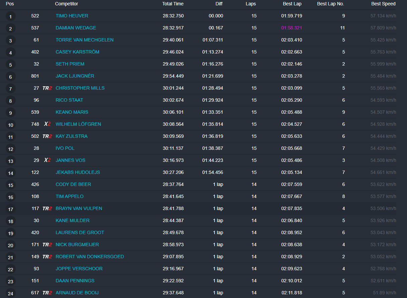The width and height of the screenshot is (407, 298).
Task: Click the TR2 icon beside Nick Burgmeijer
Action: click(x=47, y=245)
